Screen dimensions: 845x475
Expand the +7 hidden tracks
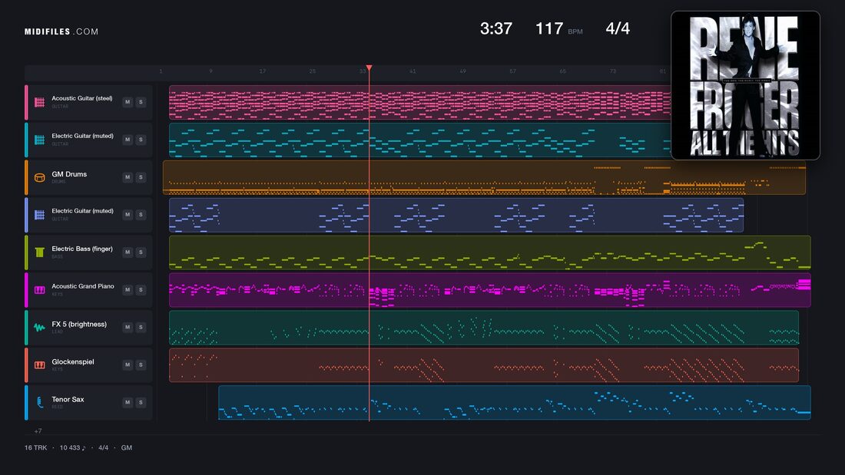click(x=38, y=430)
